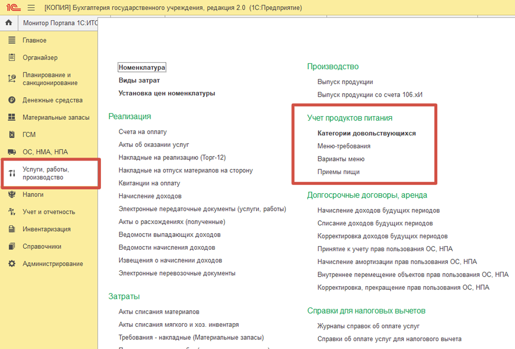Open Принятие к учету прав пользования ОС, НПА
The width and height of the screenshot is (515, 349).
coord(385,249)
